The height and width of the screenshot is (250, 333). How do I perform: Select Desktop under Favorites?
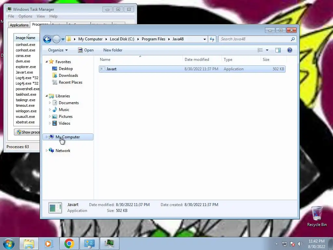click(x=66, y=69)
